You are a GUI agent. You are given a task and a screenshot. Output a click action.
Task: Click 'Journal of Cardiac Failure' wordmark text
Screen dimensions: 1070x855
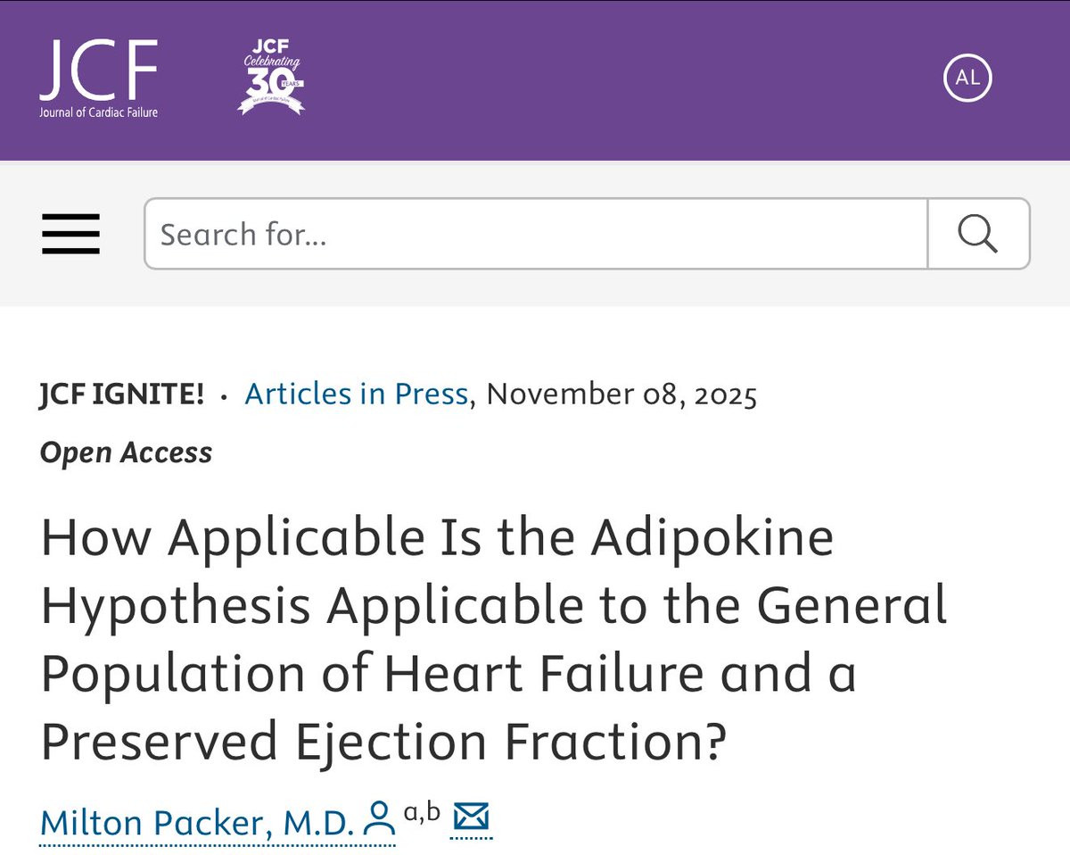pyautogui.click(x=99, y=112)
